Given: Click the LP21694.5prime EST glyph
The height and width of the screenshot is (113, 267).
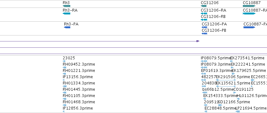Looking at the screenshot, I should [238, 111].
